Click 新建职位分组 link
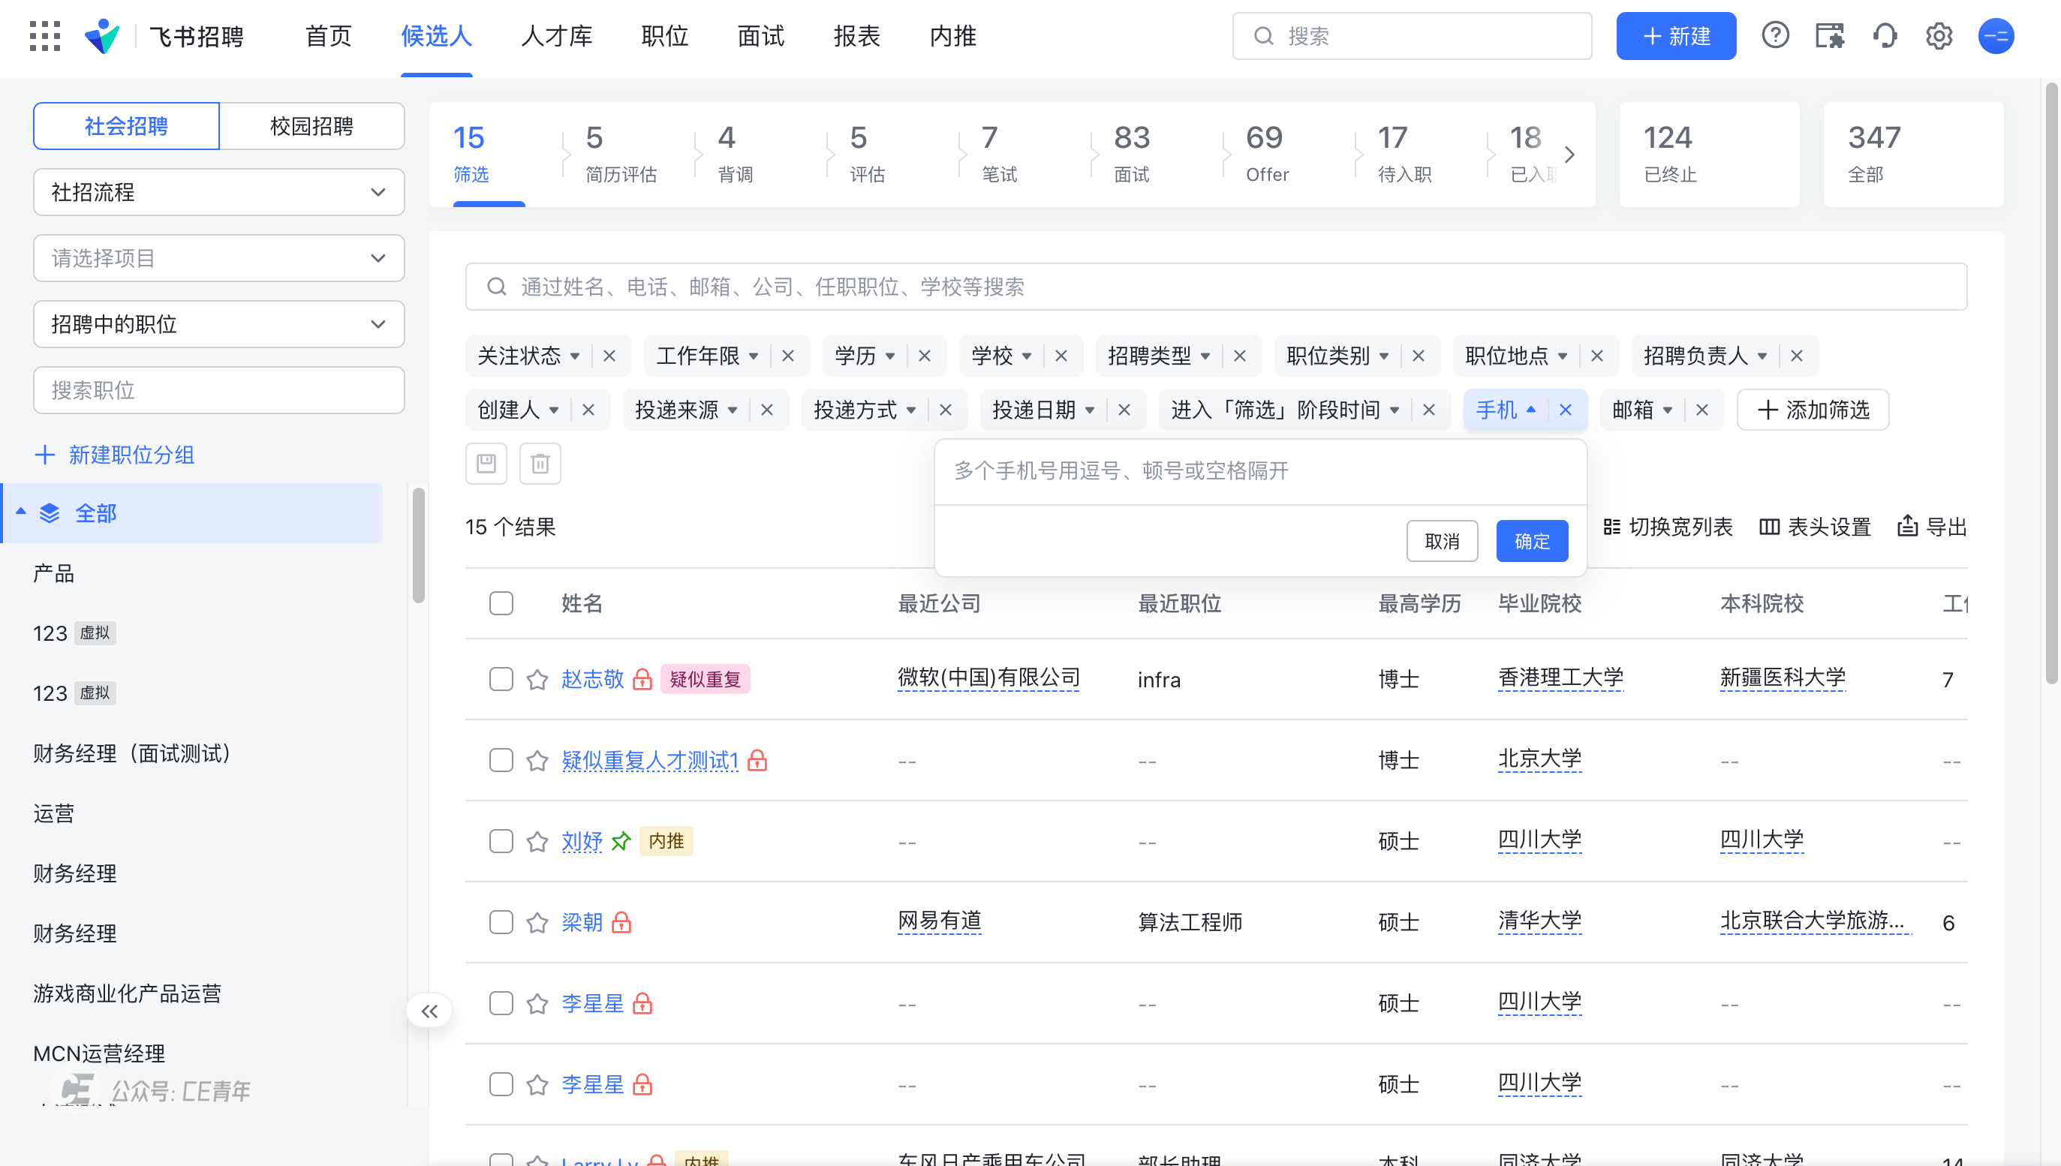This screenshot has width=2061, height=1166. [115, 455]
